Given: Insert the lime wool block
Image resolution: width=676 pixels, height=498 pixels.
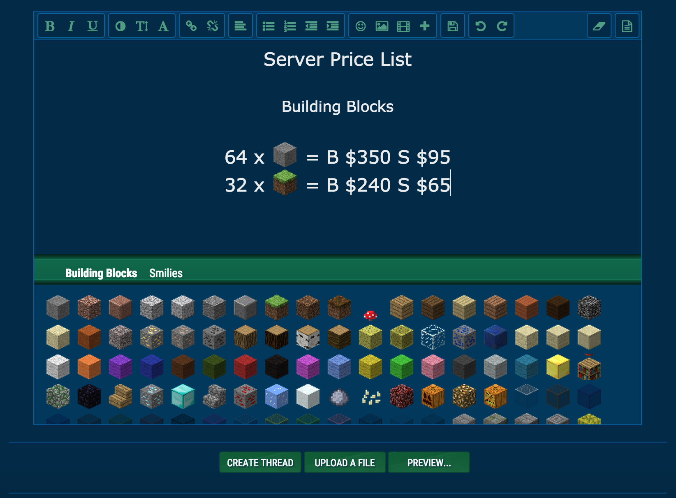Looking at the screenshot, I should 402,366.
